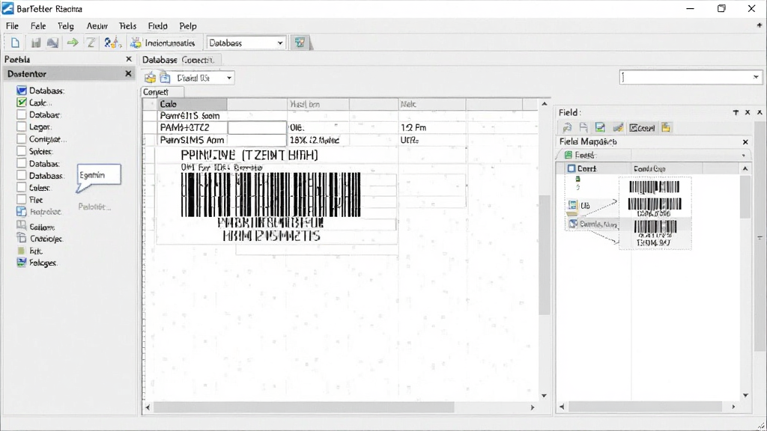Click the yellow folder icon in Field toolbar
The height and width of the screenshot is (431, 767).
[x=666, y=127]
